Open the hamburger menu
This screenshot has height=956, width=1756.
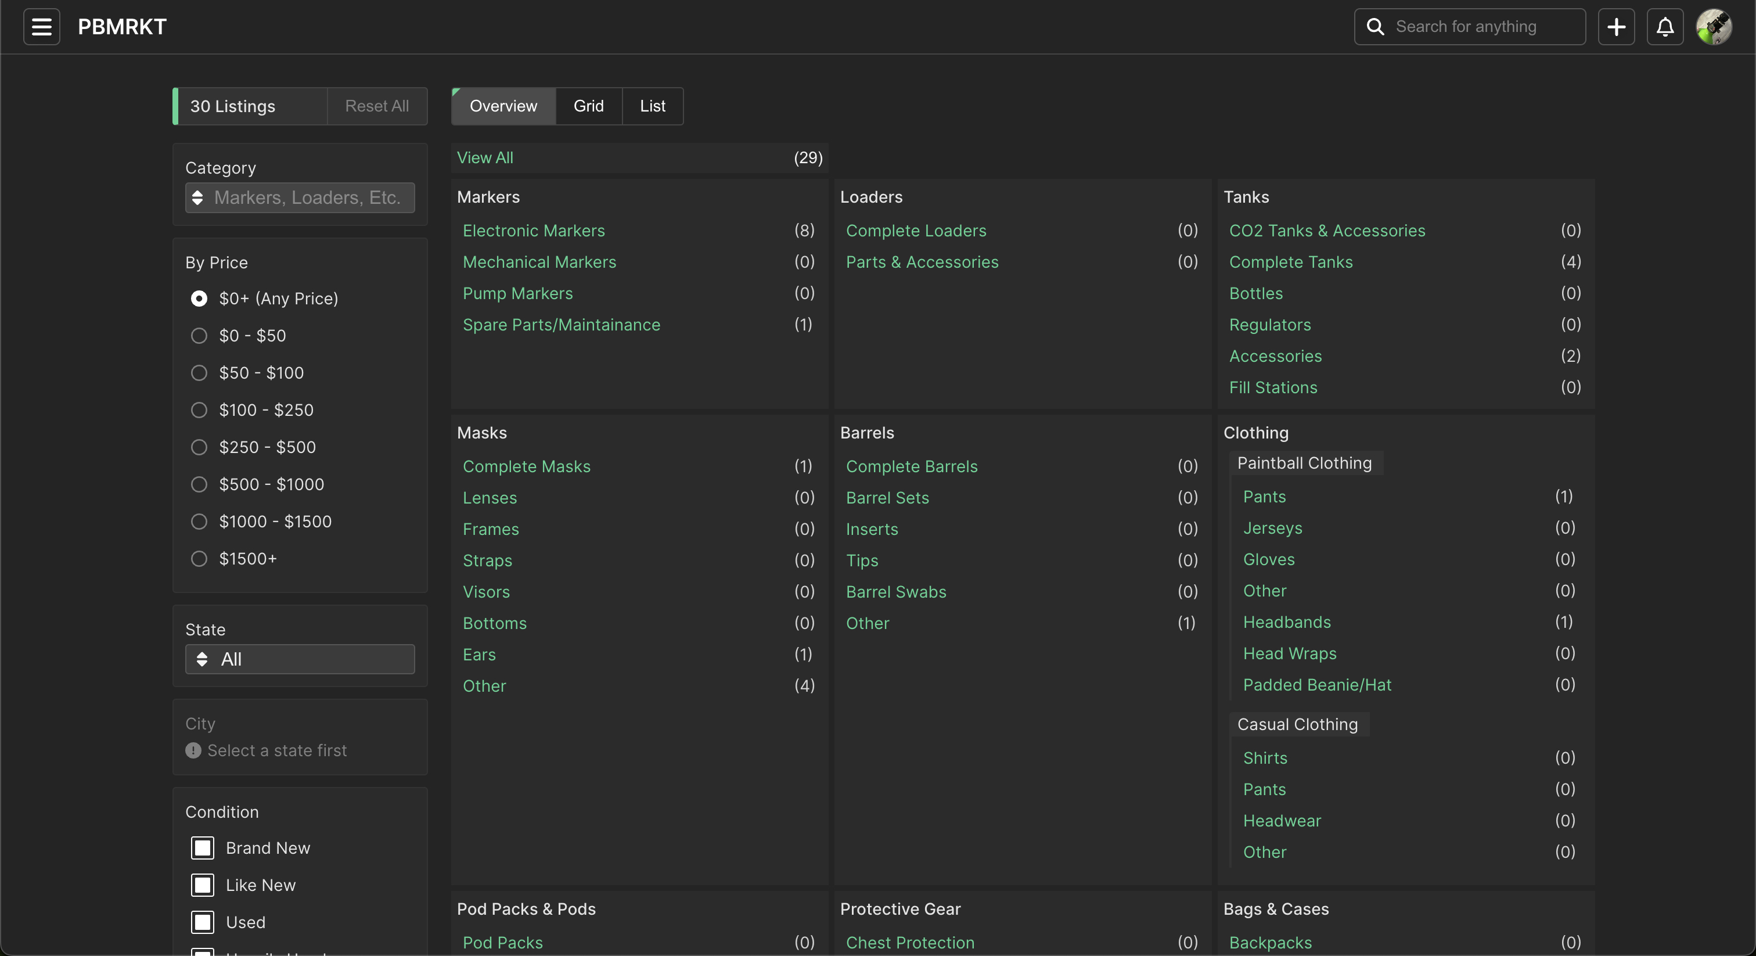(x=42, y=27)
